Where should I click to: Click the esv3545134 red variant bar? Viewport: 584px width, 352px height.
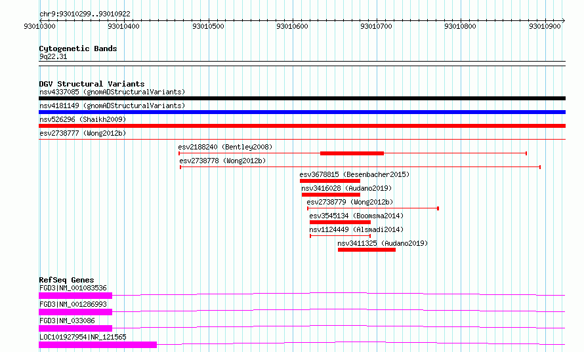341,222
